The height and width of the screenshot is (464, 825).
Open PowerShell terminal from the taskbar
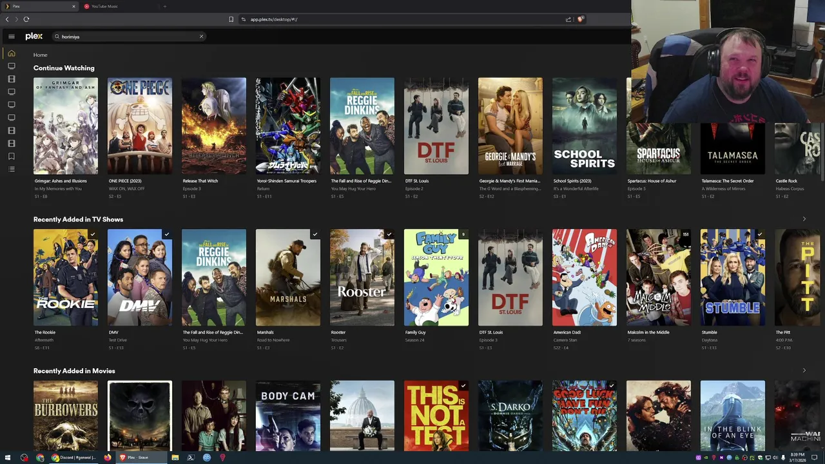click(191, 458)
